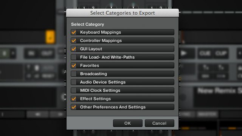Select the Effect Settings row label
Image resolution: width=242 pixels, height=136 pixels.
(x=95, y=99)
